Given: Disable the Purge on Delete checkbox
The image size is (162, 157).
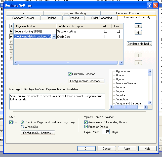Looking at the screenshot, I should pyautogui.click(x=86, y=127).
